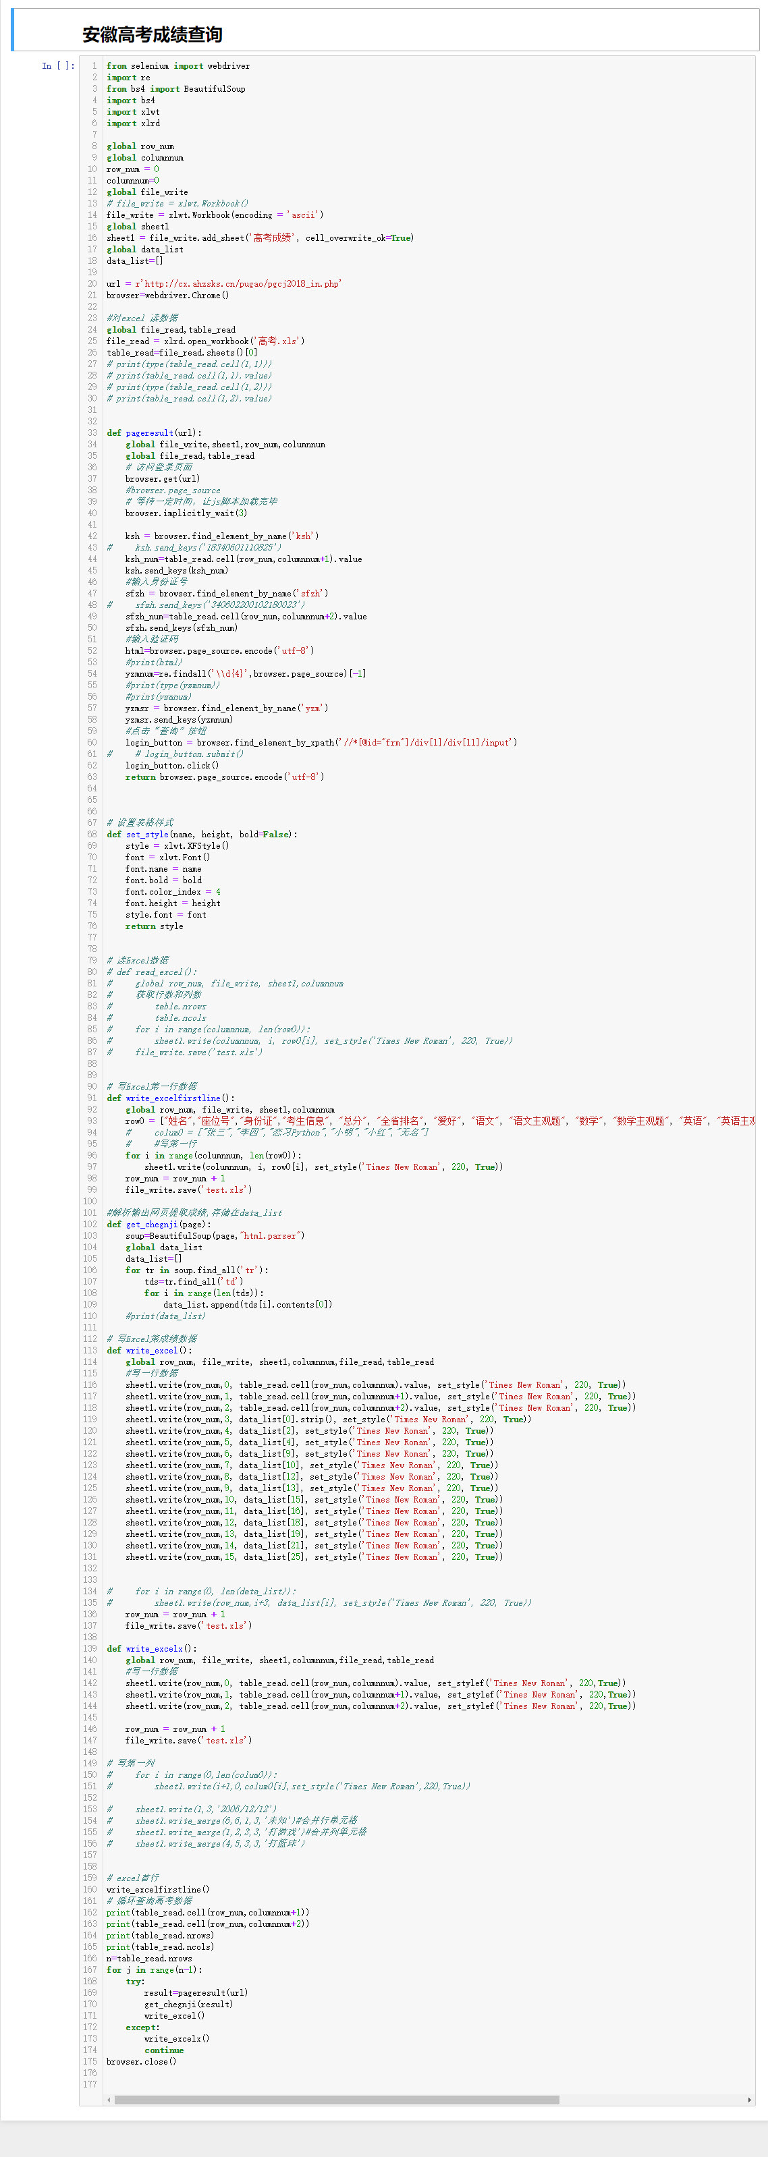Click the 'def pageresult(url):' function definition
Image resolution: width=768 pixels, height=2157 pixels.
(x=154, y=433)
